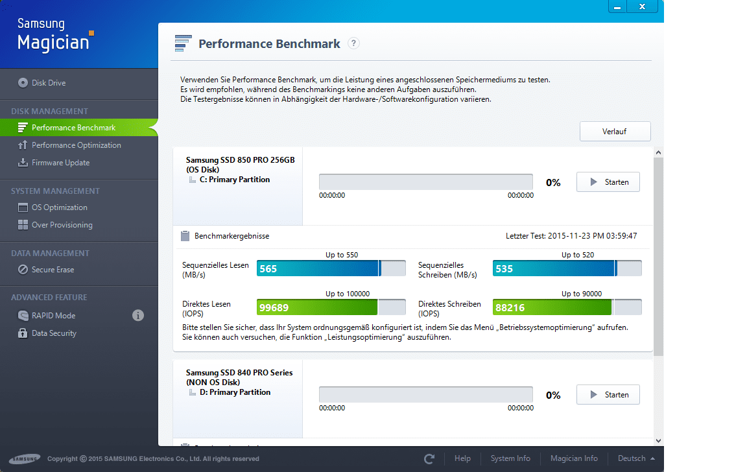747x472 pixels.
Task: Click the Benchmarkergebnisse heading
Action: coord(231,236)
